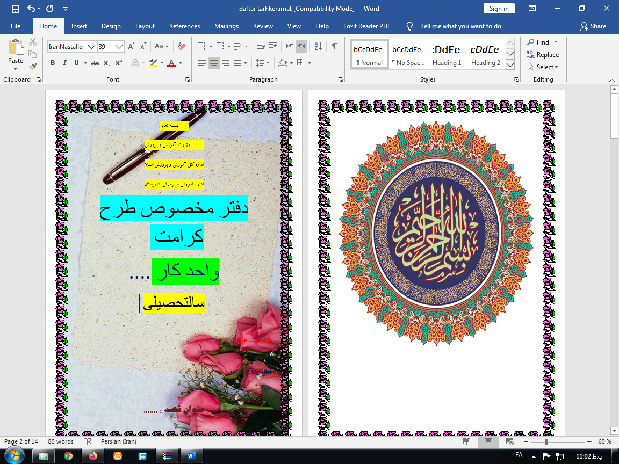Expand the numbering list dropdown

coord(229,47)
